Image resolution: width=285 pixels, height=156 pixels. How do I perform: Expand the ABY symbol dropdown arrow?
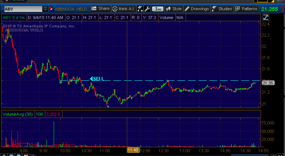point(45,9)
